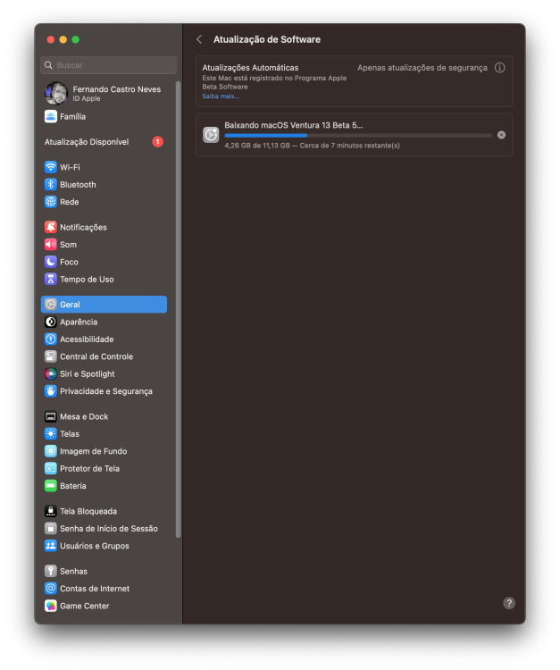Click the red update badge
Screen dimensions: 560x670
tap(157, 142)
